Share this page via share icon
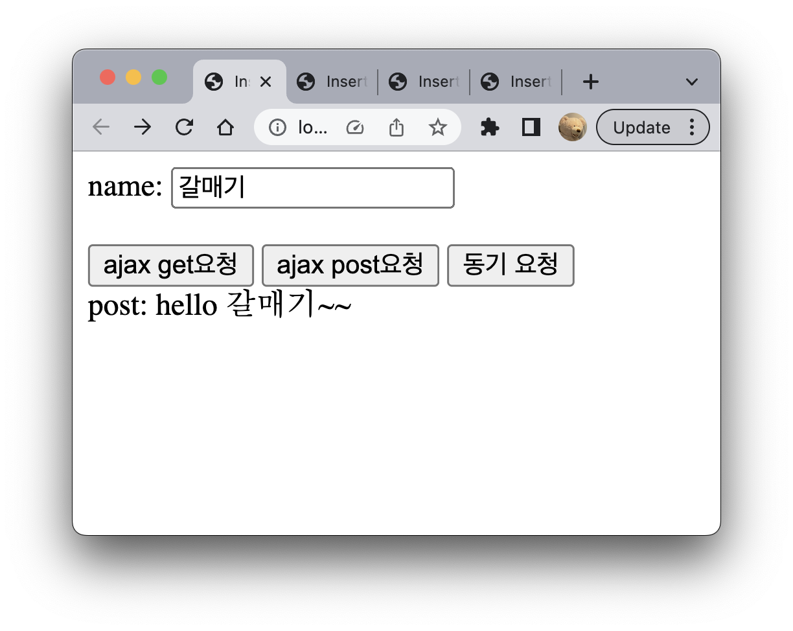This screenshot has height=631, width=793. tap(396, 128)
